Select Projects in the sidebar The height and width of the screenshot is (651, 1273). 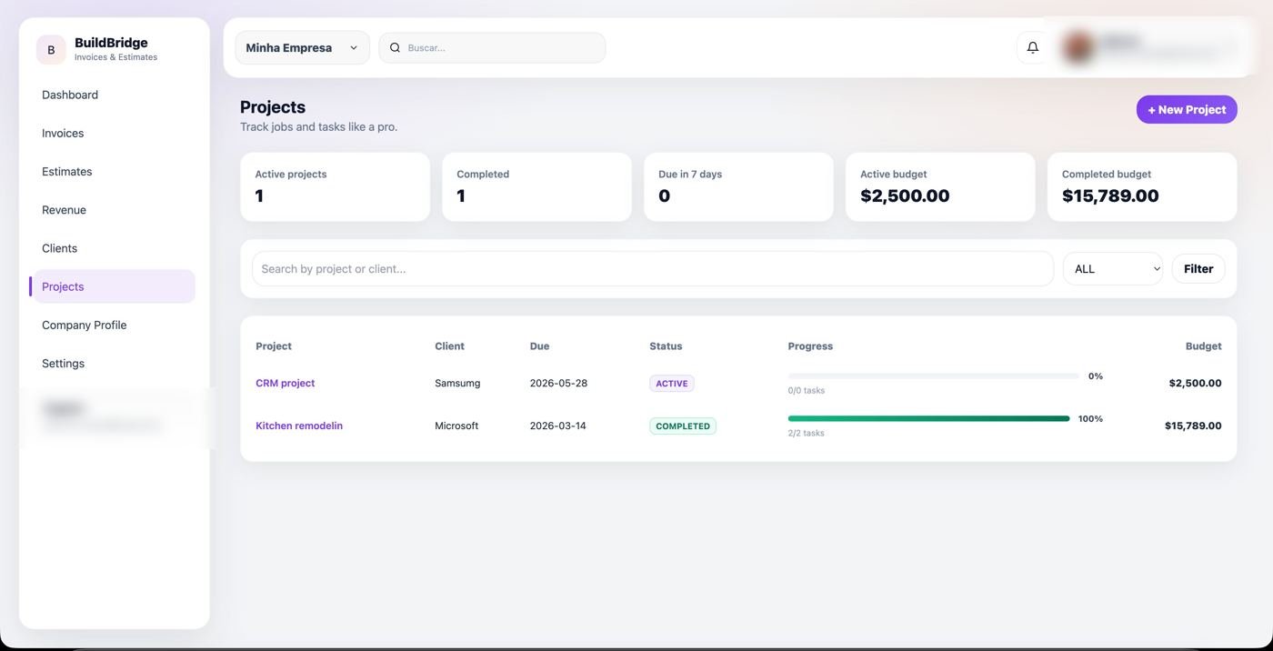pyautogui.click(x=114, y=286)
